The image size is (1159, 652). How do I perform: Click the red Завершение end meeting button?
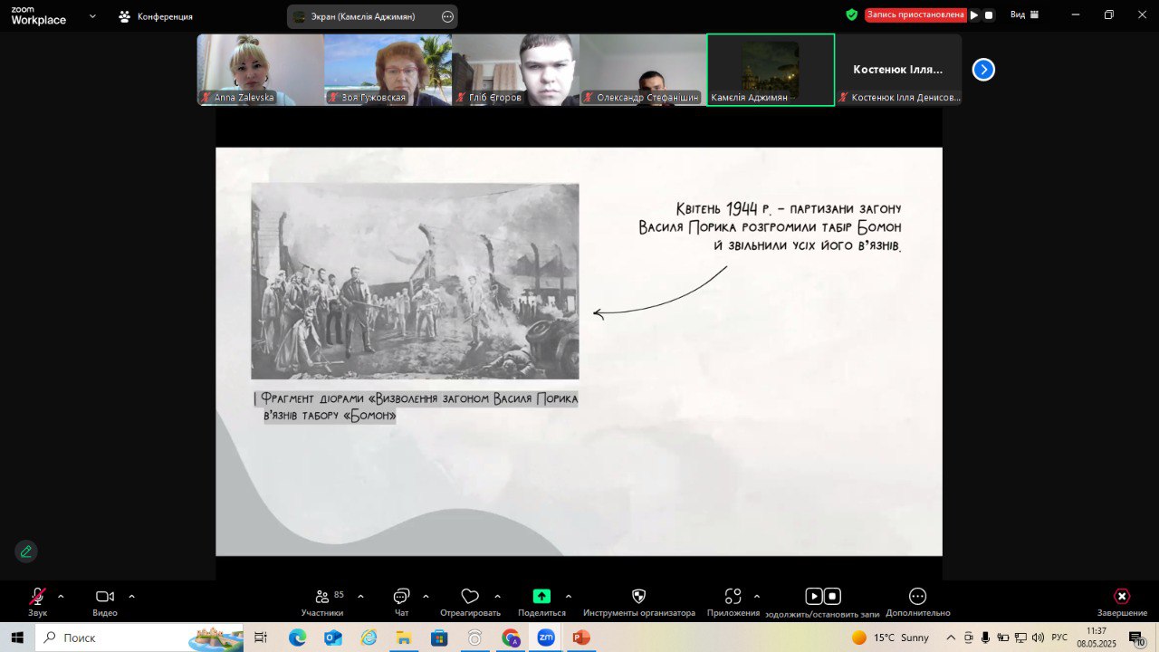(x=1122, y=602)
